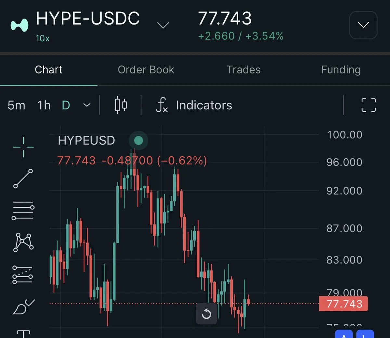Click the 92.000 price axis label

[344, 191]
